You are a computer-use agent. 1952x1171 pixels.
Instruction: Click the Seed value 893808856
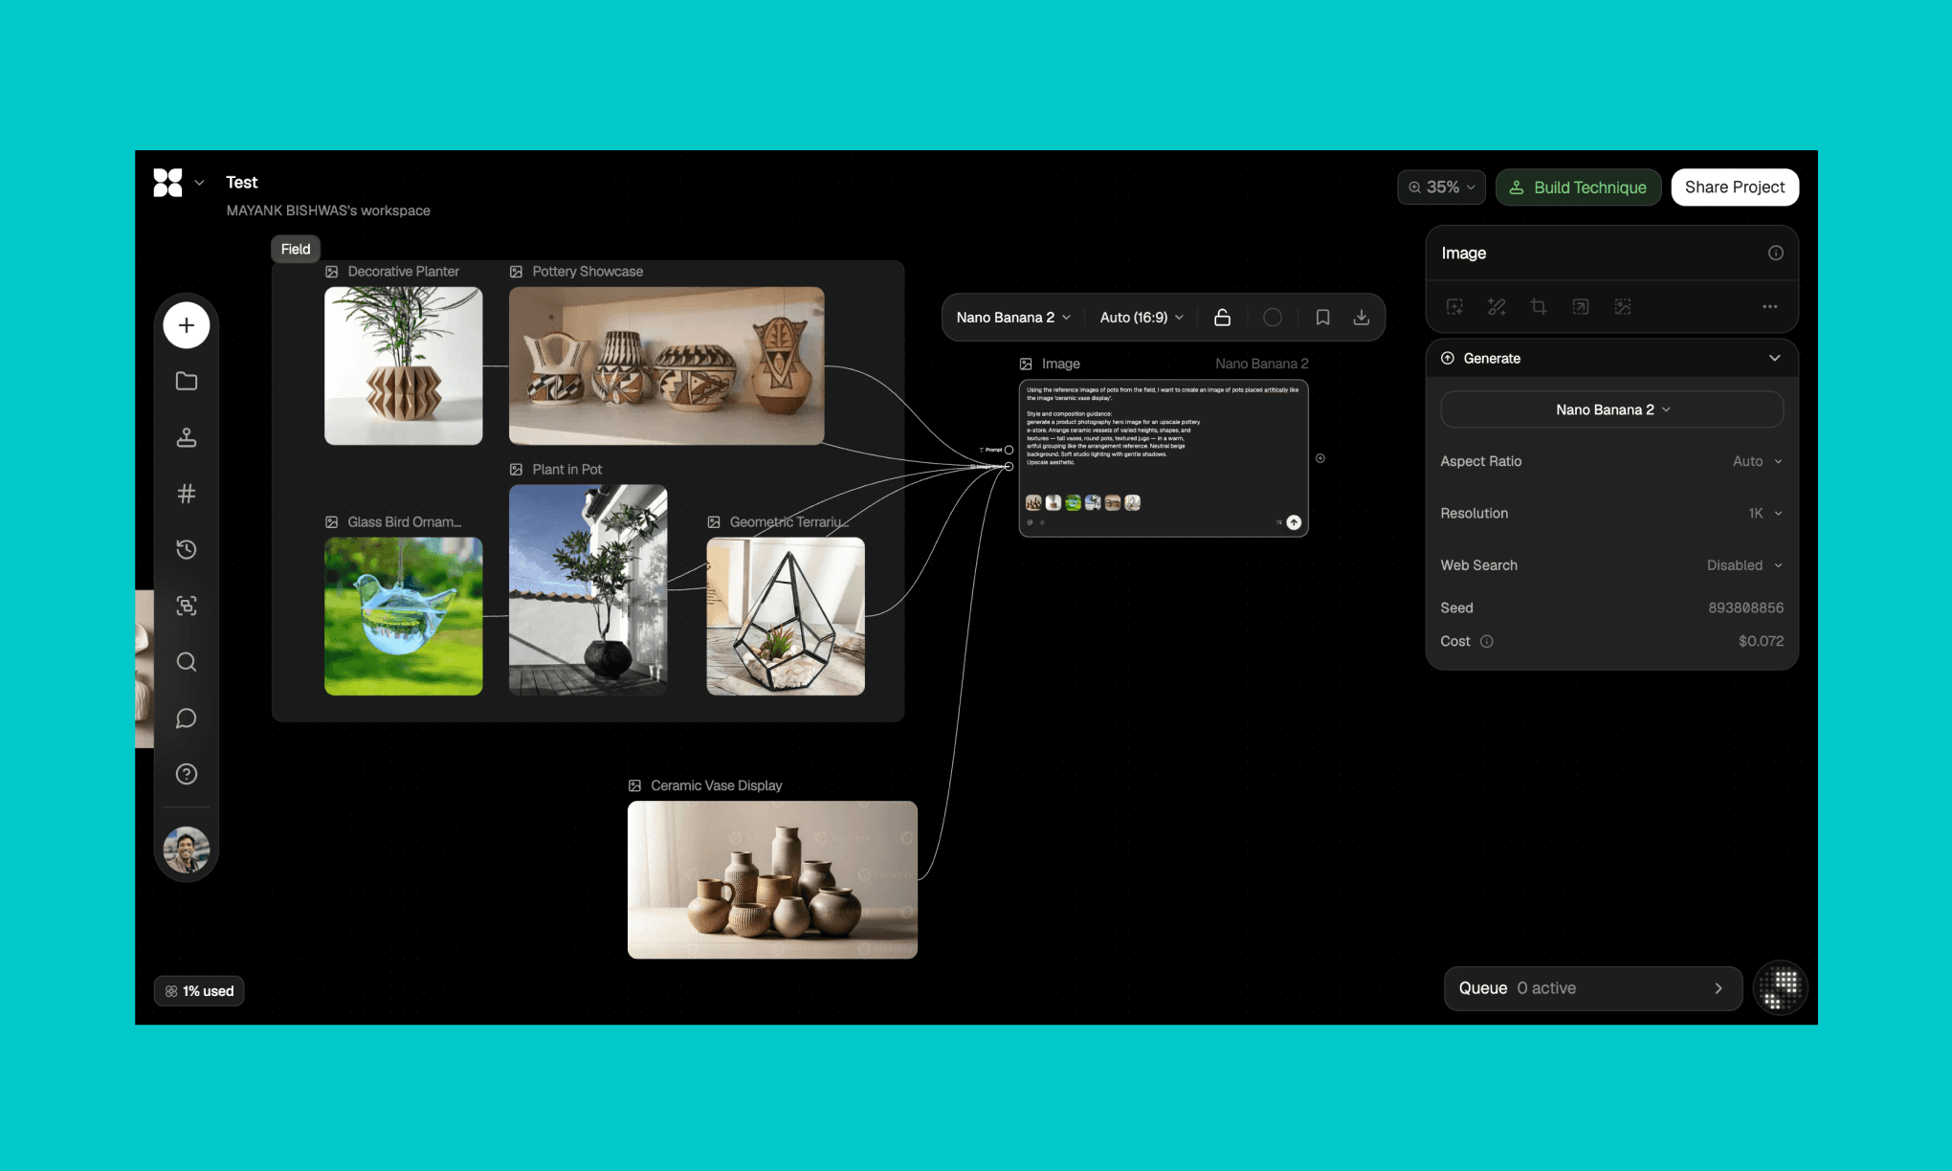pos(1745,608)
